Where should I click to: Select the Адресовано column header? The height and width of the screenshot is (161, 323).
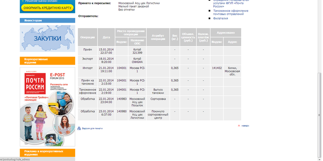(x=226, y=33)
